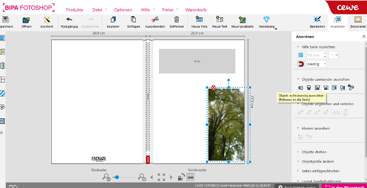Open alignment settings wrench icon
Image resolution: width=367 pixels, height=188 pixels.
(x=351, y=87)
